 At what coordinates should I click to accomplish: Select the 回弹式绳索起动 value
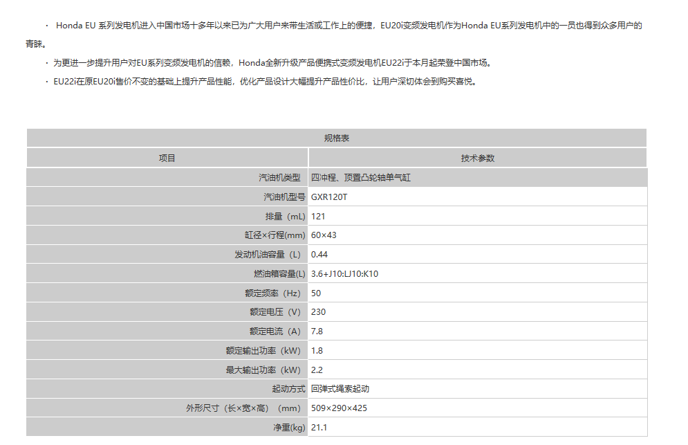340,389
